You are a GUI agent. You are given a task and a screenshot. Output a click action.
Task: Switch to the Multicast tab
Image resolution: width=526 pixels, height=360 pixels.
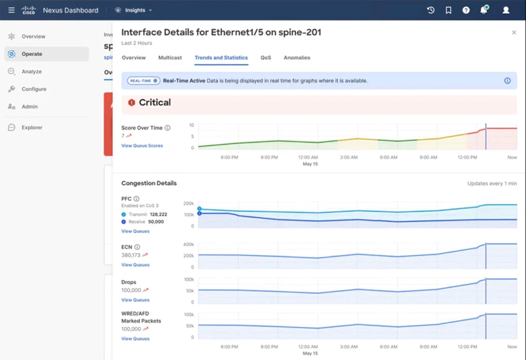pos(170,57)
